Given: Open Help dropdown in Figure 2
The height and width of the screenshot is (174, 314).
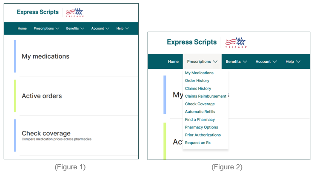Looking at the screenshot, I should point(293,62).
